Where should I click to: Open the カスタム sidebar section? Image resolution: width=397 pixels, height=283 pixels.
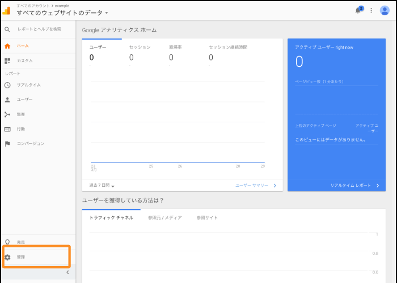coord(38,61)
